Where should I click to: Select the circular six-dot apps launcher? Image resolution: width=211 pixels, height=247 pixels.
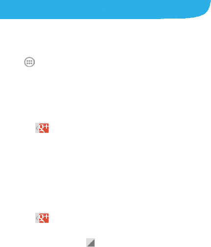coord(29,62)
